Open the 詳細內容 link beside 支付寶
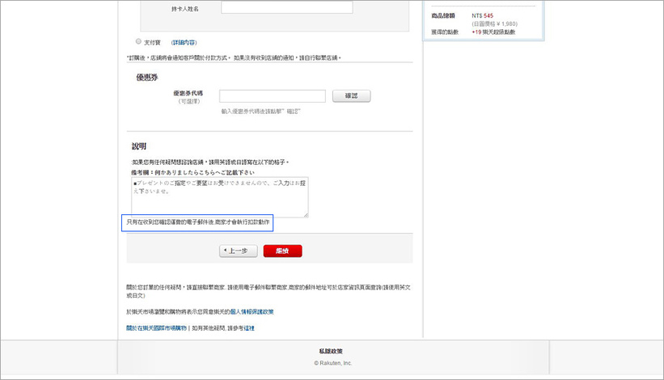Screen dimensions: 664x380 pos(184,42)
